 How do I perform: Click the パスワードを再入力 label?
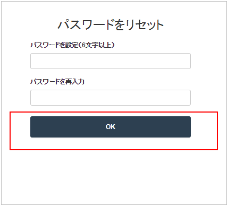pyautogui.click(x=57, y=82)
